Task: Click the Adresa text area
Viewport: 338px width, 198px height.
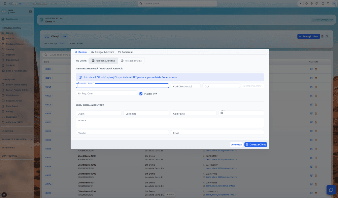Action: click(170, 123)
